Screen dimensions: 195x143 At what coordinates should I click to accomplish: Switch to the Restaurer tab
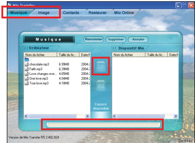click(x=98, y=13)
